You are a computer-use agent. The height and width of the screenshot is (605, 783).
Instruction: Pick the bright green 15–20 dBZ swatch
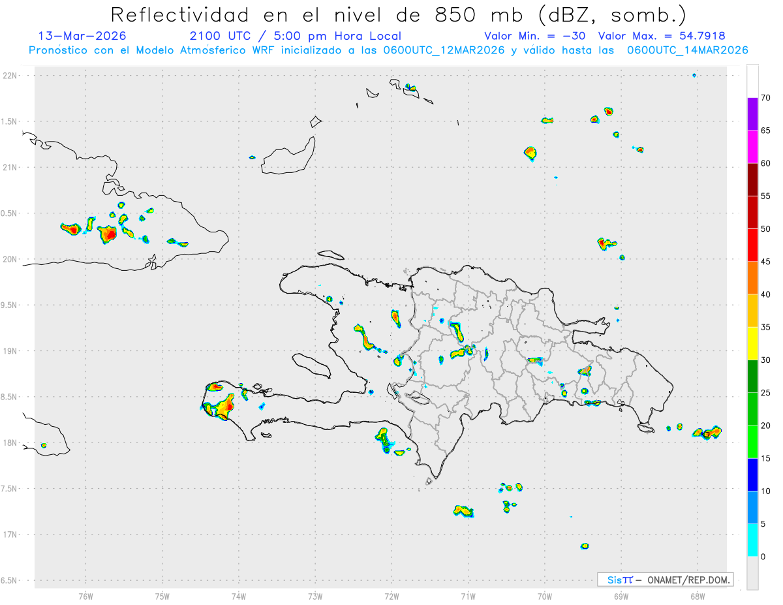752,442
